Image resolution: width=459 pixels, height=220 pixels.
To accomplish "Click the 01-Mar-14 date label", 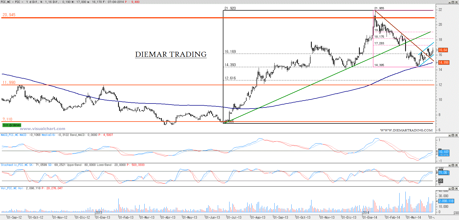I will 414,217.
